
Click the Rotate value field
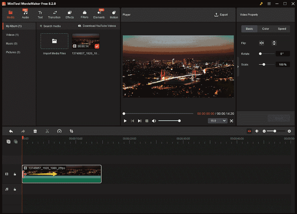283,54
